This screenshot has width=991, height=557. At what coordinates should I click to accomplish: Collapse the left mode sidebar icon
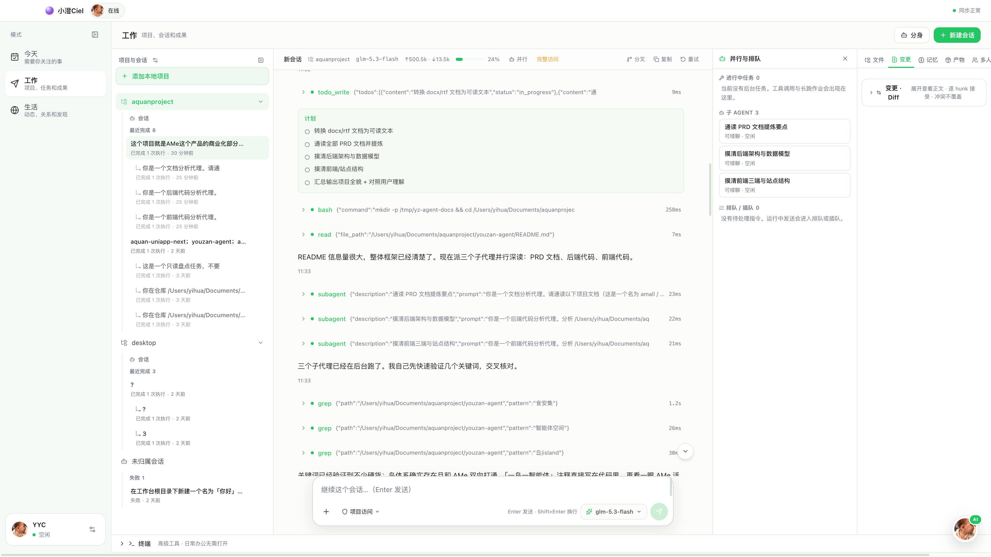[95, 35]
